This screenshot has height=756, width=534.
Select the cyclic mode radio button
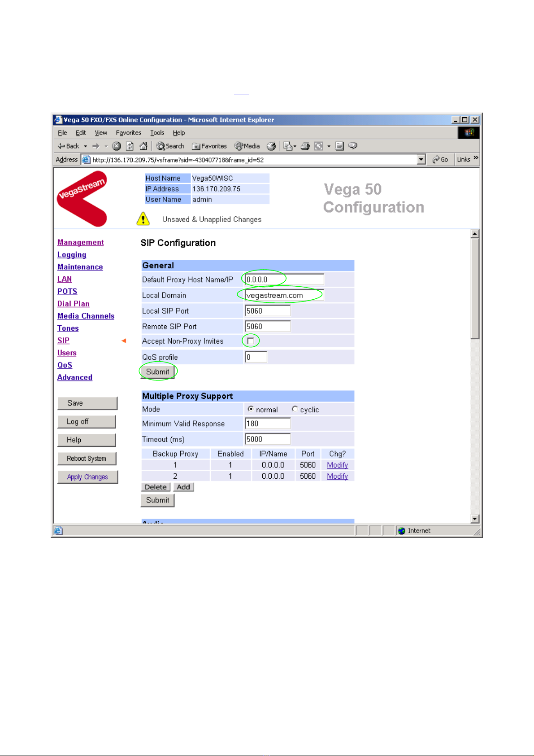tap(295, 409)
